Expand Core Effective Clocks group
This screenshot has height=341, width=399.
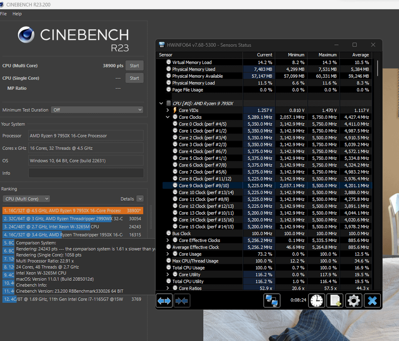click(167, 240)
